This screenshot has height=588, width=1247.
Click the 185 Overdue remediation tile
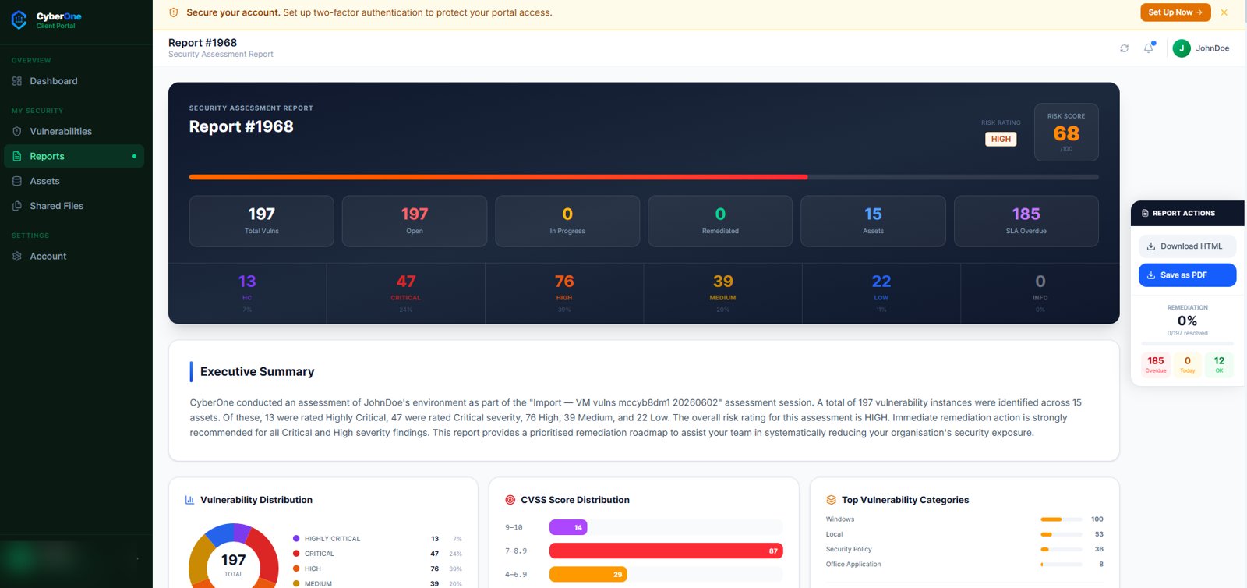pos(1156,364)
